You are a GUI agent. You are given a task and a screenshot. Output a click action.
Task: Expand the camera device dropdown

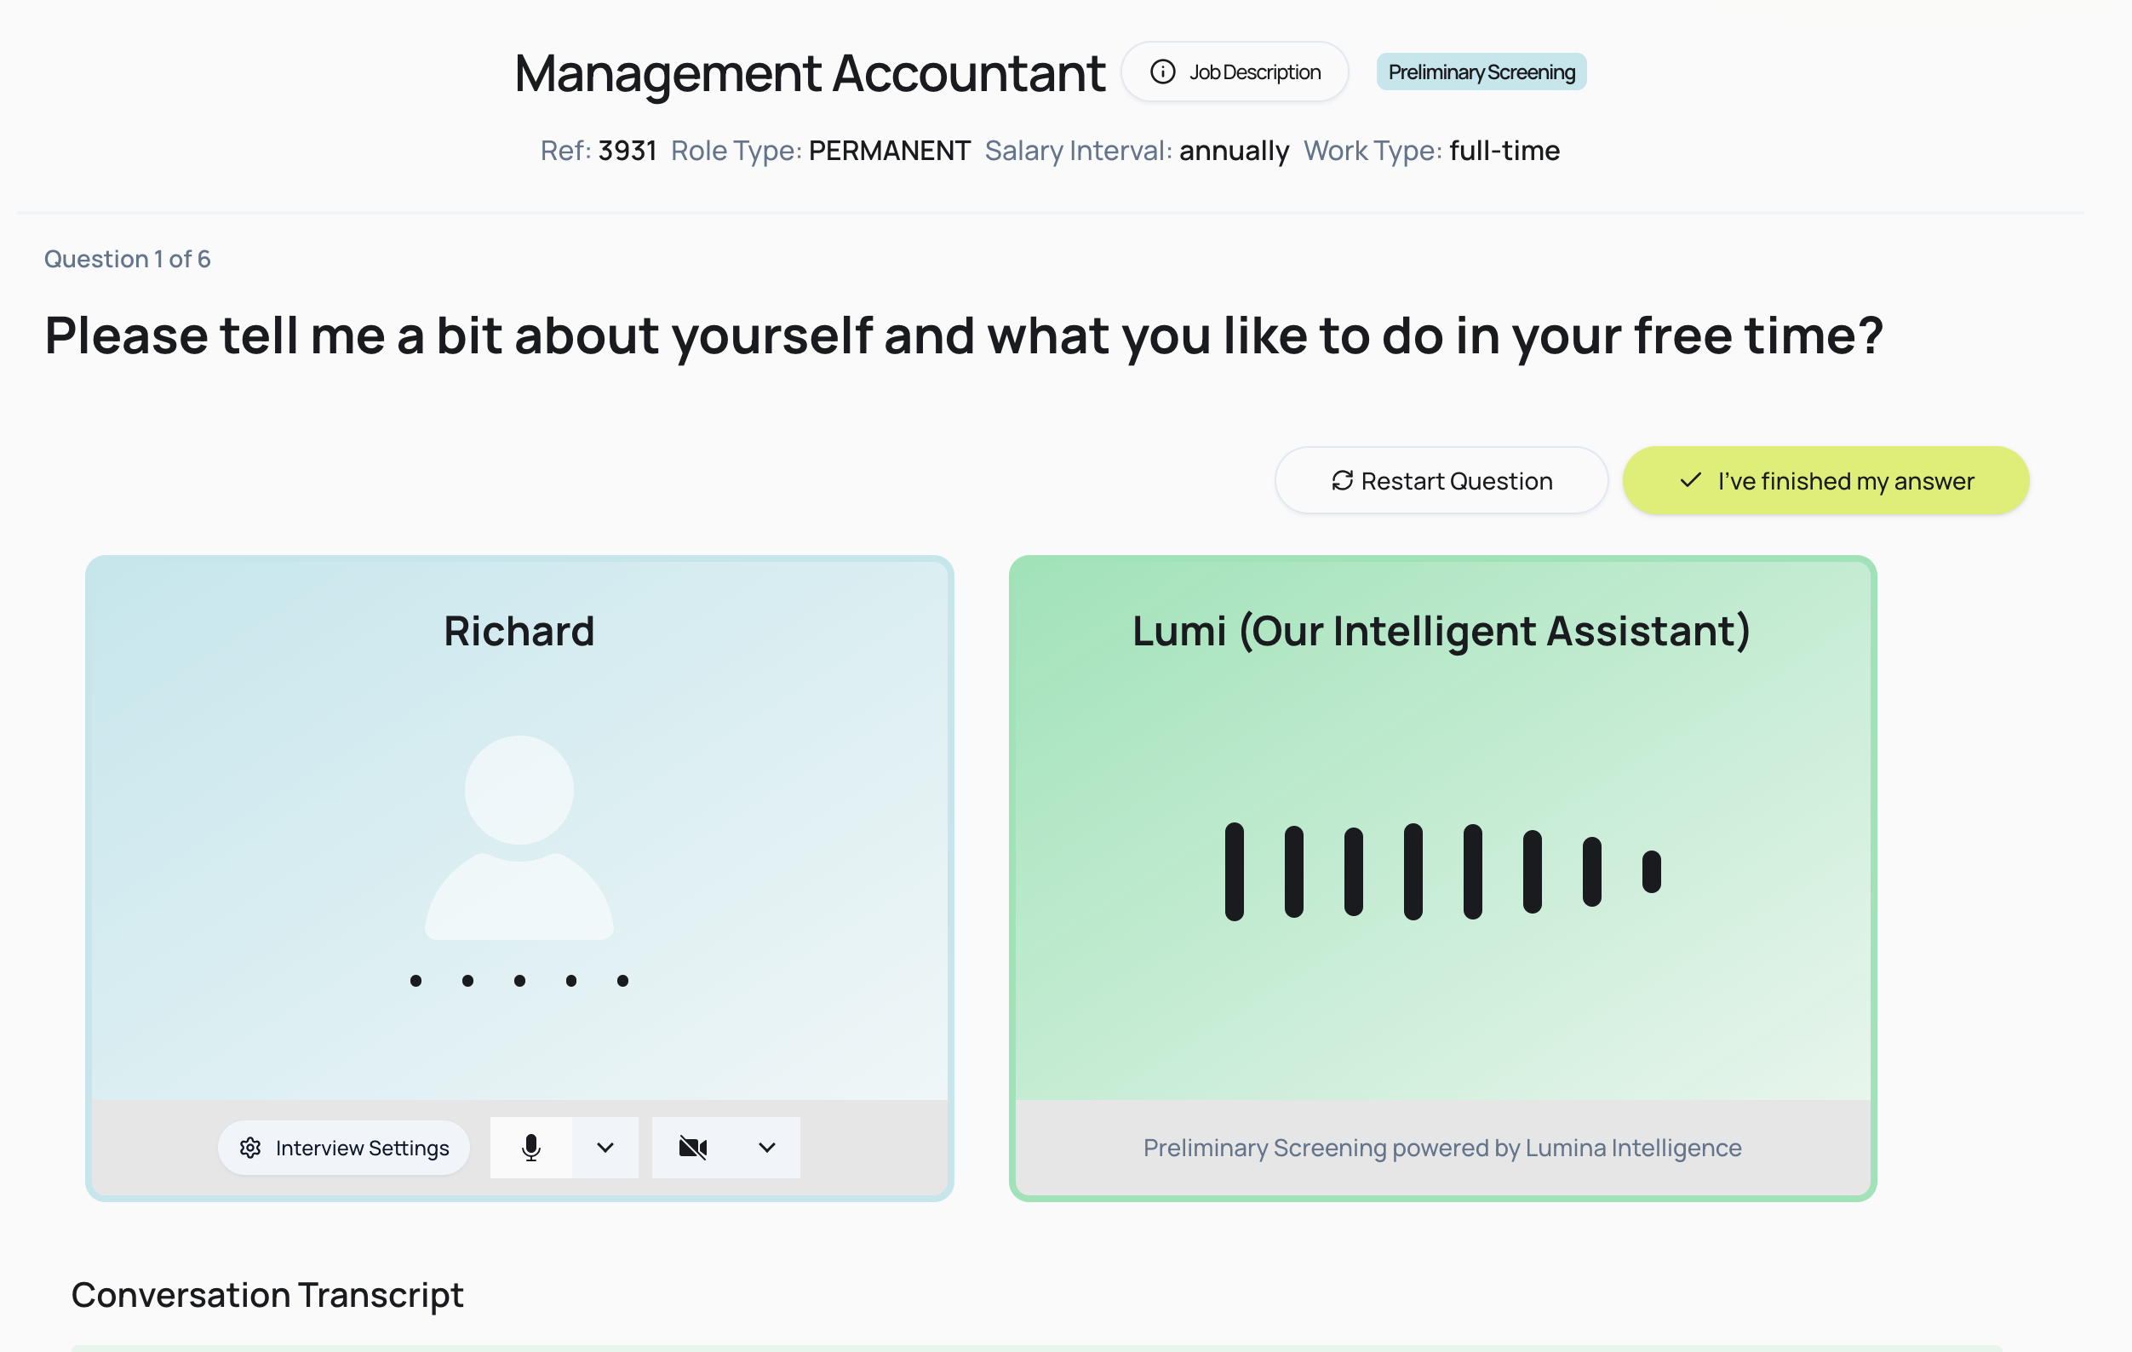click(x=767, y=1148)
